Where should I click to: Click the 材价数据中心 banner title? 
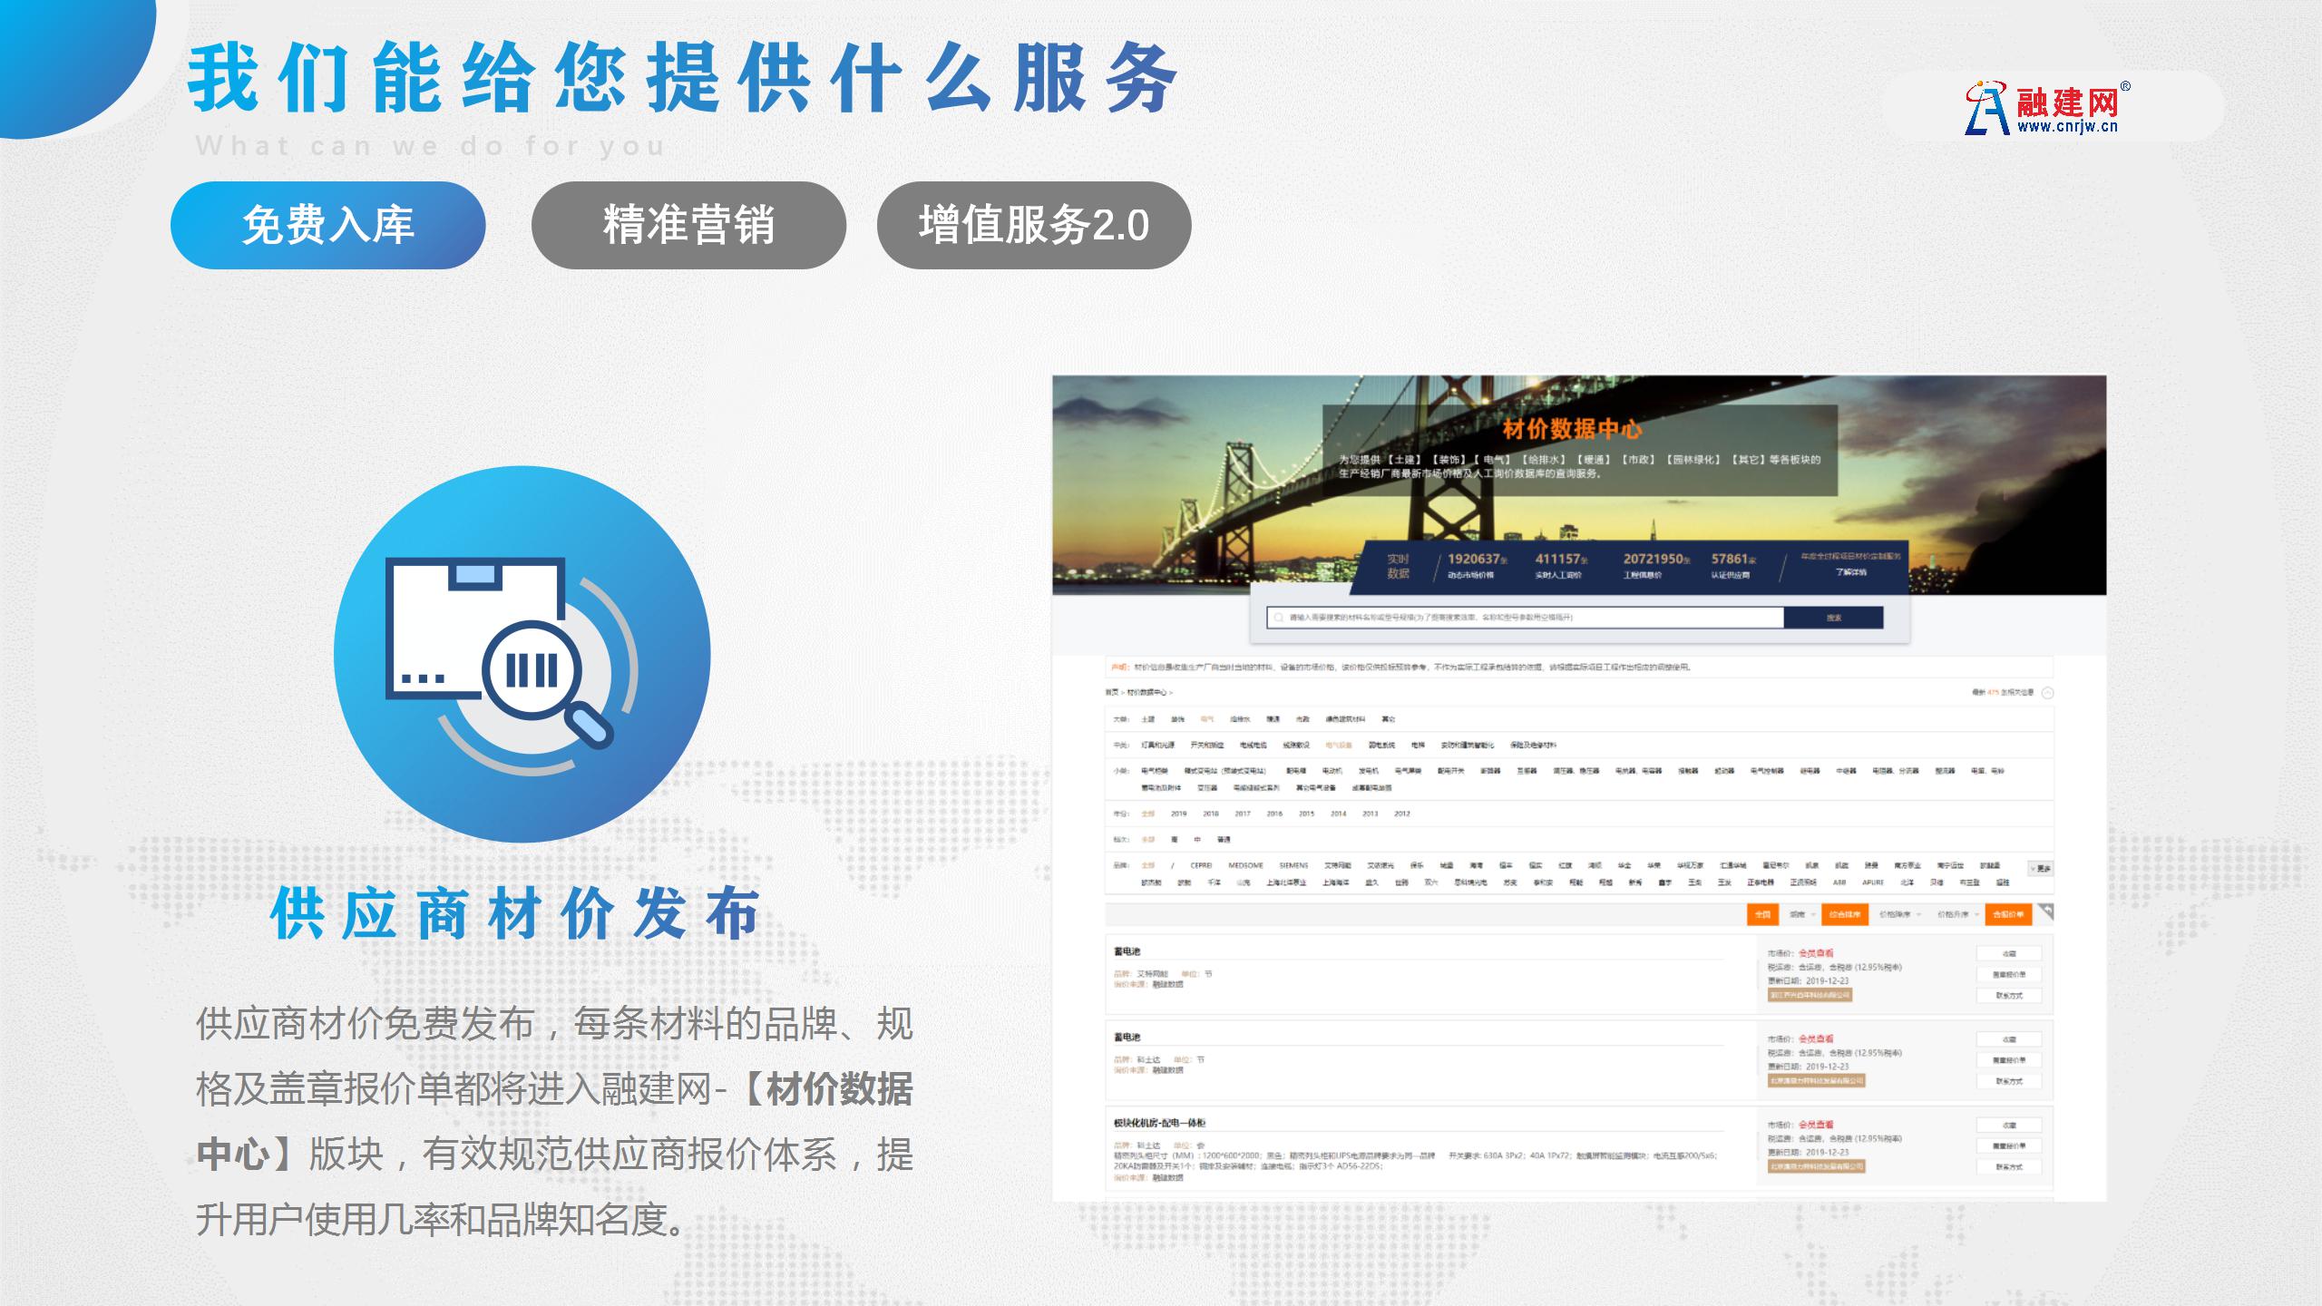pos(1572,429)
